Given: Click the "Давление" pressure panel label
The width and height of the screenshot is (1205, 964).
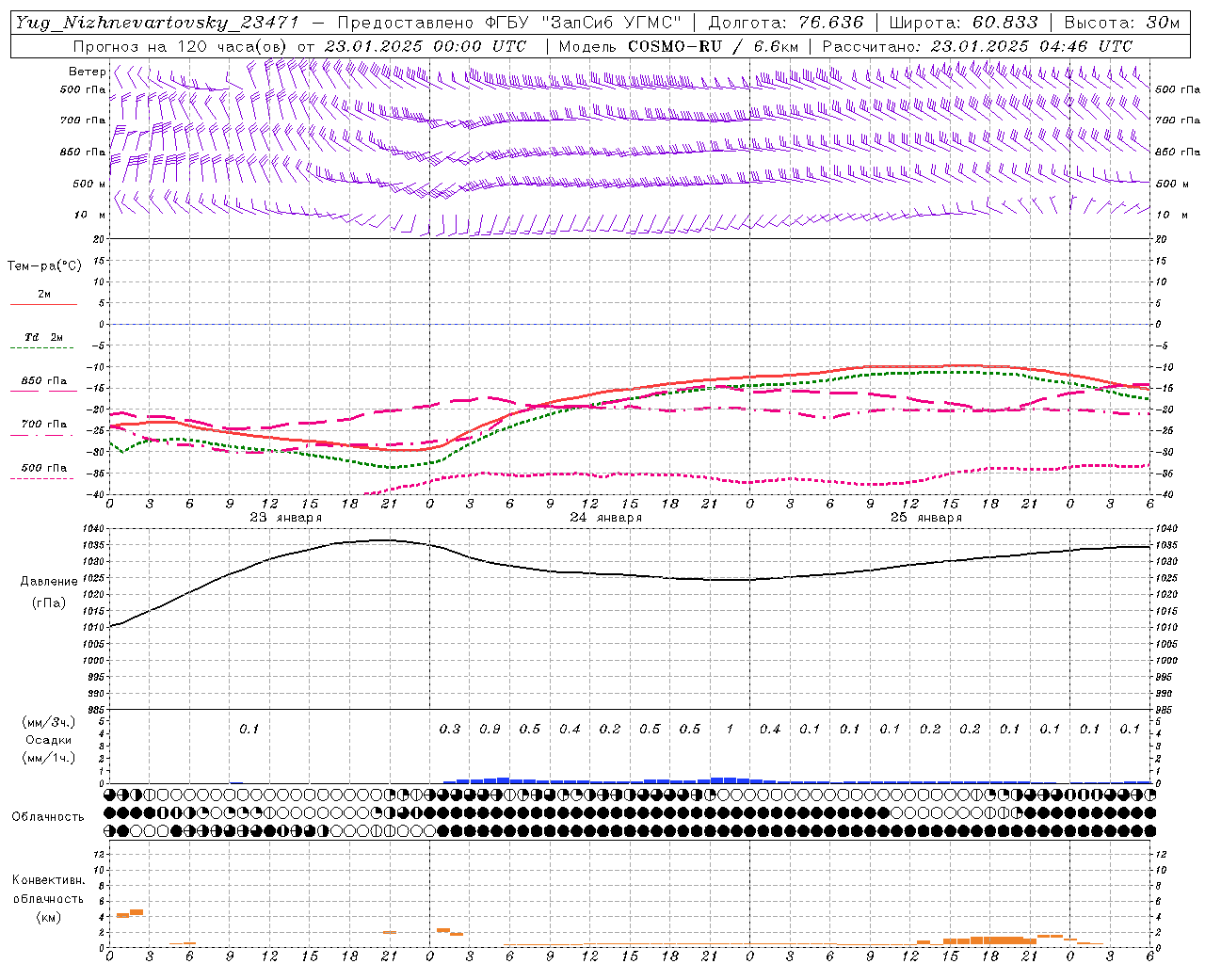Looking at the screenshot, I should pos(49,582).
